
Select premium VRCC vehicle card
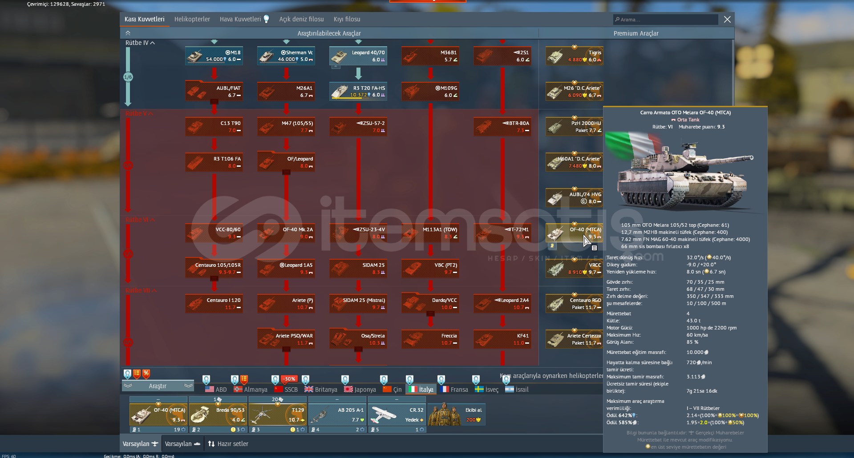click(575, 269)
